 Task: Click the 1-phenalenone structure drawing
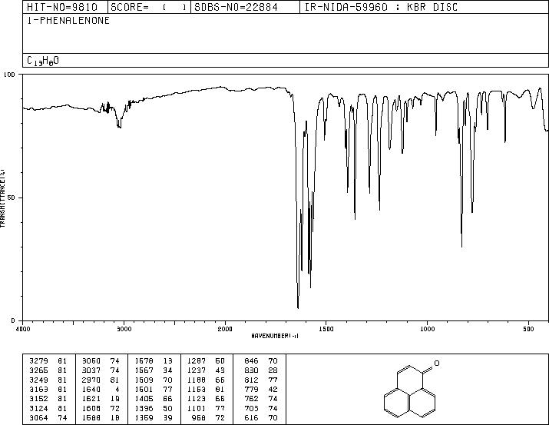pos(412,389)
